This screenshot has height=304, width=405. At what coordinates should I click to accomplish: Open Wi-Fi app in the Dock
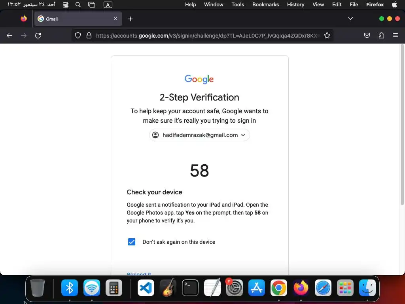click(92, 288)
